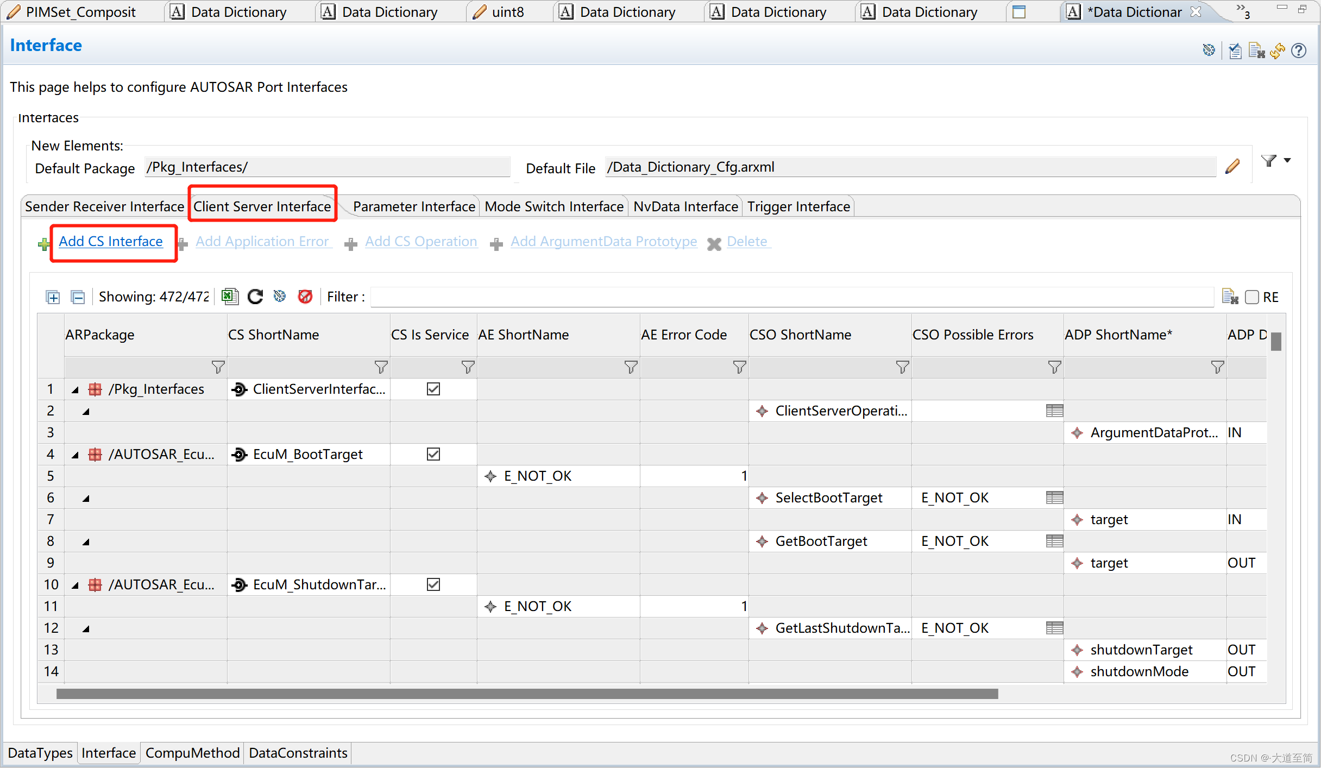
Task: Click the Delete link
Action: coord(747,241)
